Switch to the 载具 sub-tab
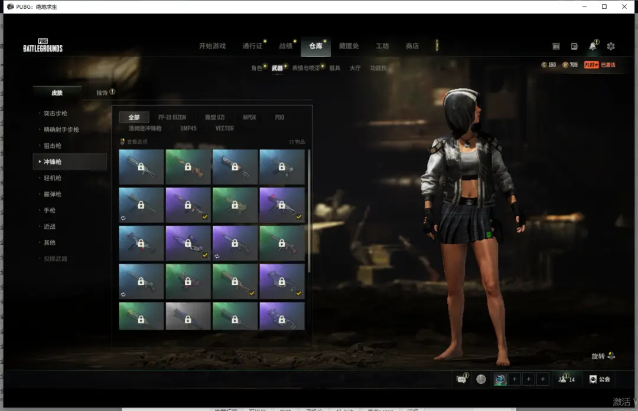Image resolution: width=638 pixels, height=411 pixels. coord(335,68)
